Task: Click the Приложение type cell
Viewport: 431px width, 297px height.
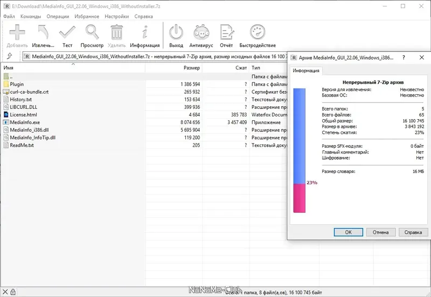Action: tap(266, 122)
